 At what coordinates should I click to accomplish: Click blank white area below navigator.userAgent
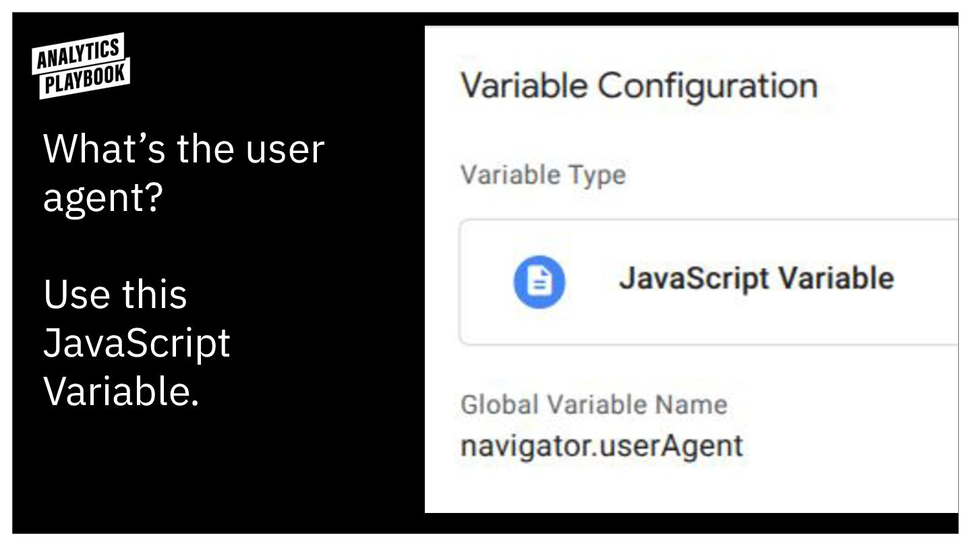pyautogui.click(x=674, y=489)
